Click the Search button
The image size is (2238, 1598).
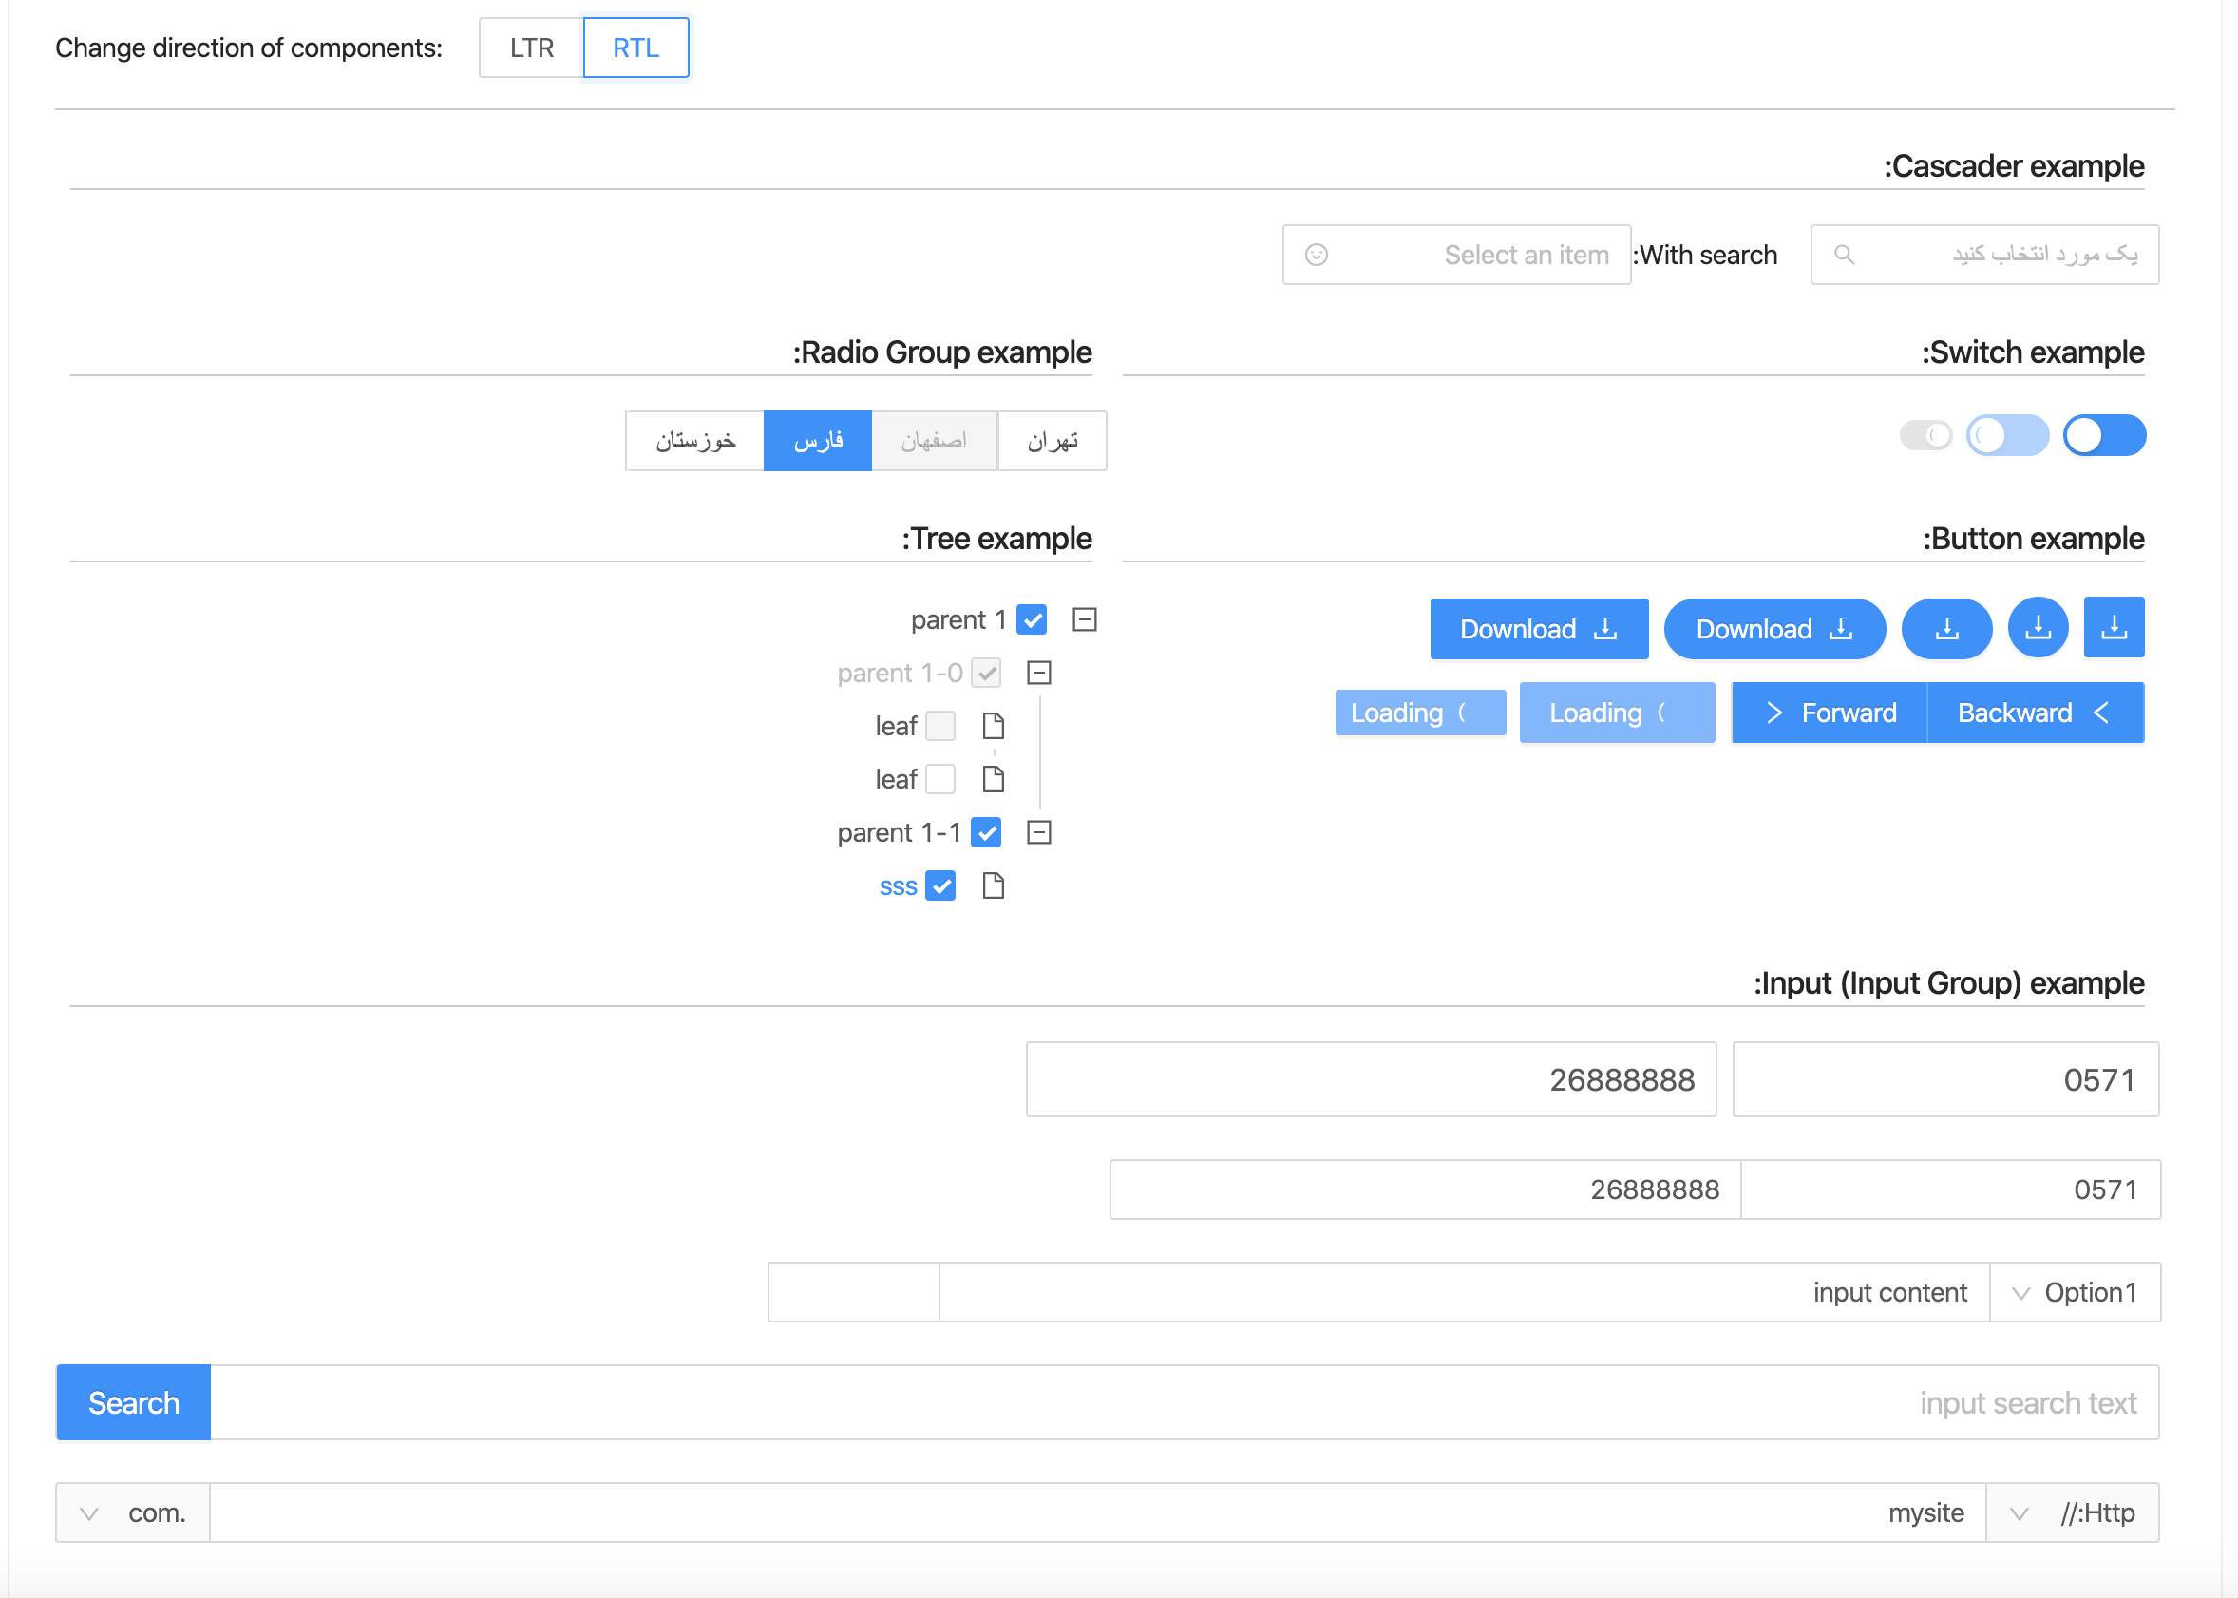point(133,1402)
